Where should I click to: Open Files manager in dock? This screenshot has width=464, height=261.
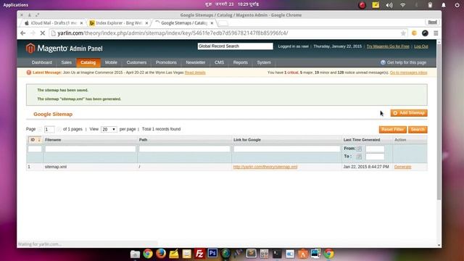tap(135, 254)
